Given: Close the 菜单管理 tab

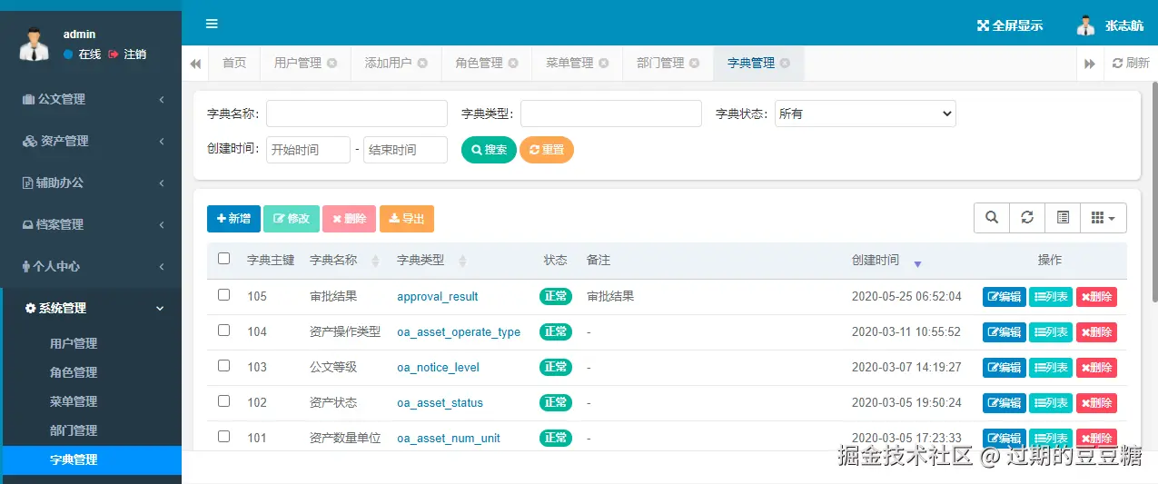Looking at the screenshot, I should [x=604, y=64].
